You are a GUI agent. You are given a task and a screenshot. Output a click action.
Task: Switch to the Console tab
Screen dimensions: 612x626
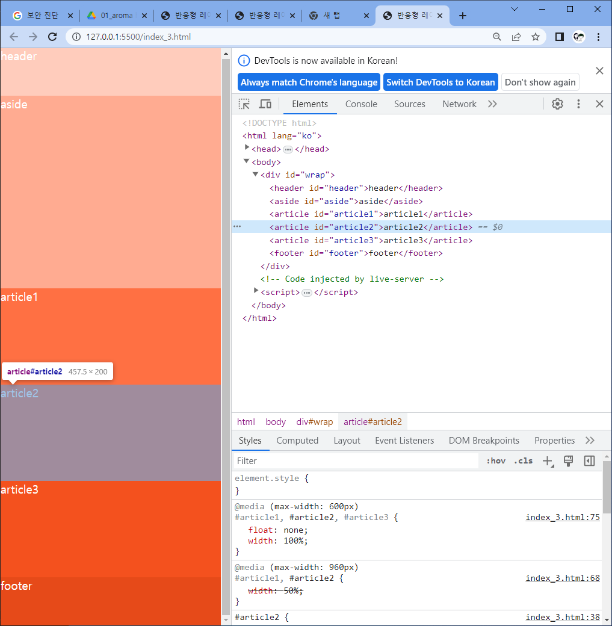tap(361, 104)
